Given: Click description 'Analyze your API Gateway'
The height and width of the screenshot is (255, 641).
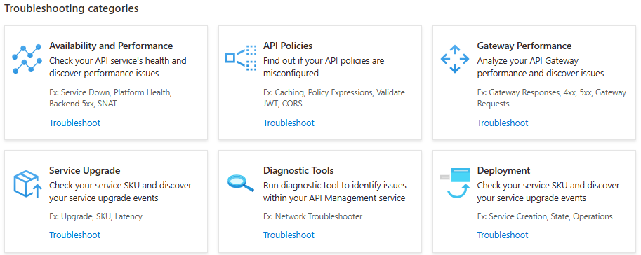Looking at the screenshot, I should pyautogui.click(x=528, y=61).
